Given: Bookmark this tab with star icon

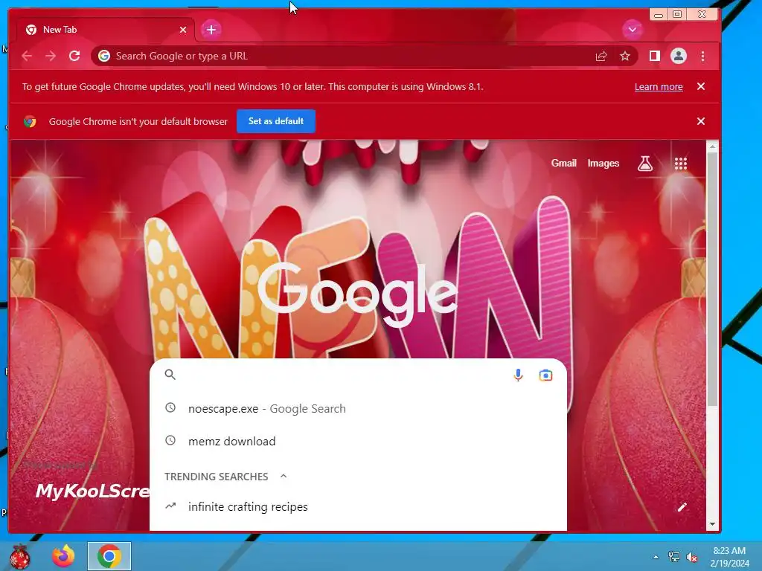Looking at the screenshot, I should pos(625,57).
